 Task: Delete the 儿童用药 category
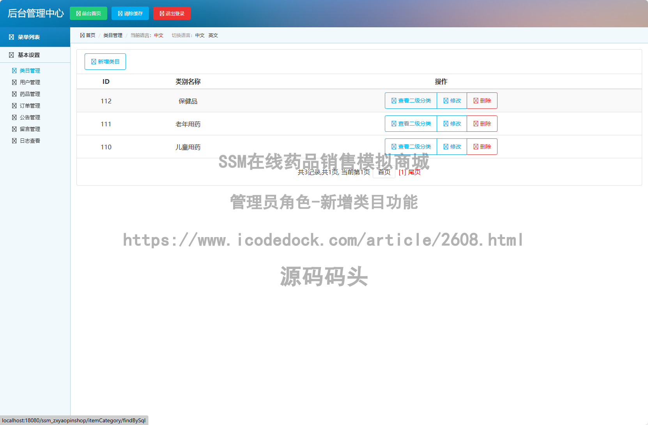tap(482, 147)
